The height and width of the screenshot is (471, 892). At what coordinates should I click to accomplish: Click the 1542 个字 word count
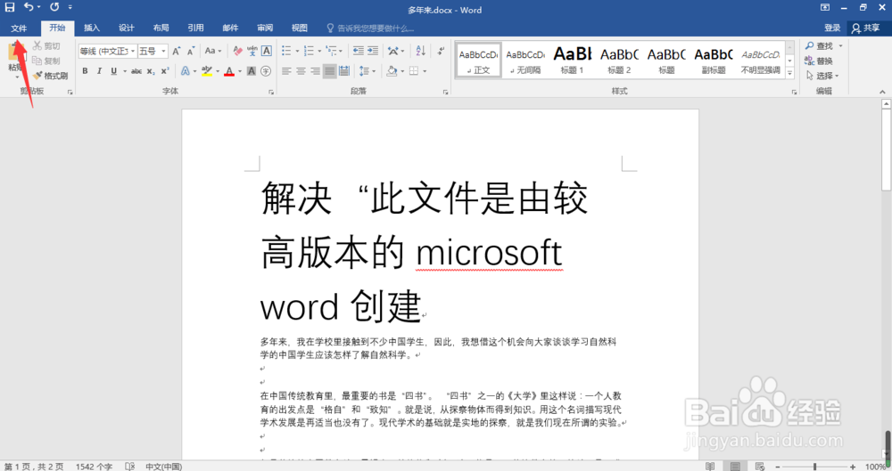click(94, 467)
